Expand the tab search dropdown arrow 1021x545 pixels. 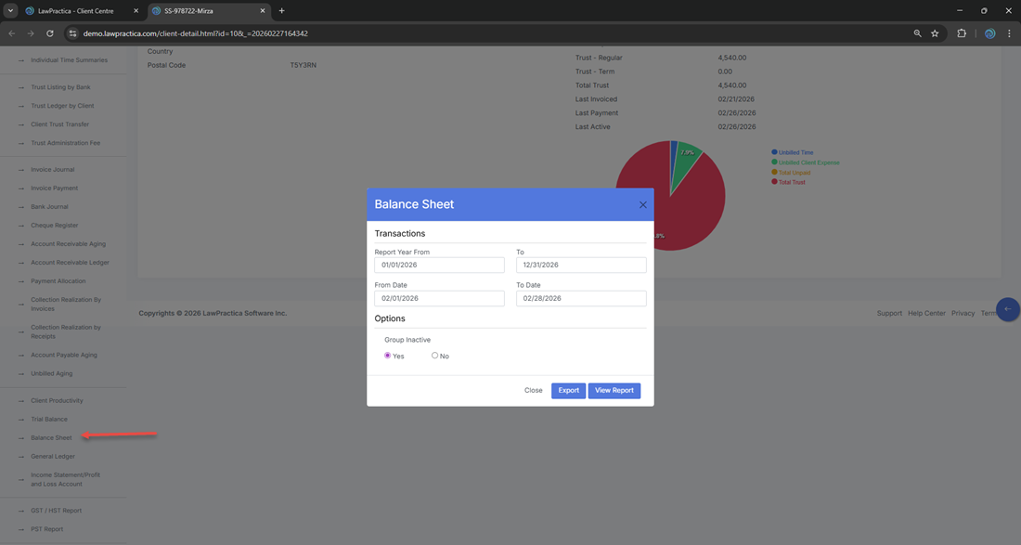point(10,11)
